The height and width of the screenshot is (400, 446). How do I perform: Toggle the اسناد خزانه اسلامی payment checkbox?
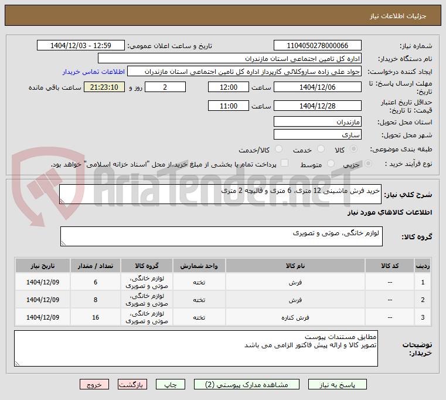(284, 163)
